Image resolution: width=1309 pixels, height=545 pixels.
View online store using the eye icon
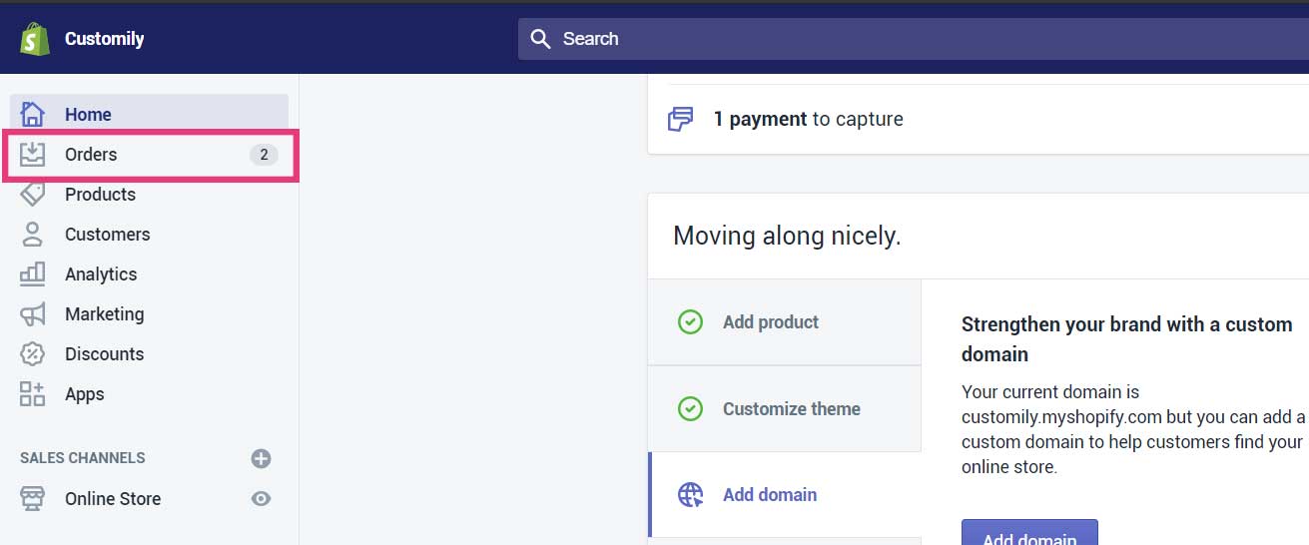(261, 499)
